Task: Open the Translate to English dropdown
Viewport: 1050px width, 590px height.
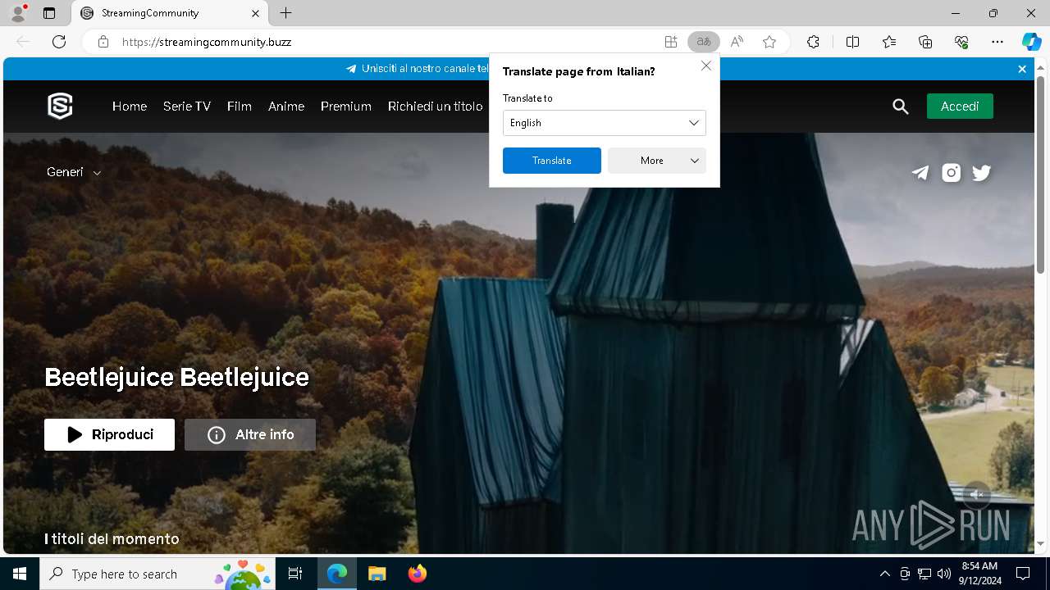Action: (x=604, y=123)
